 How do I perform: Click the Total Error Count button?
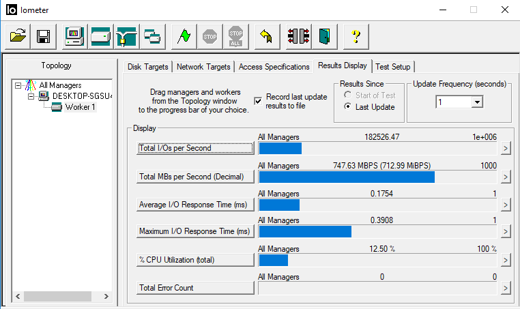pyautogui.click(x=195, y=288)
